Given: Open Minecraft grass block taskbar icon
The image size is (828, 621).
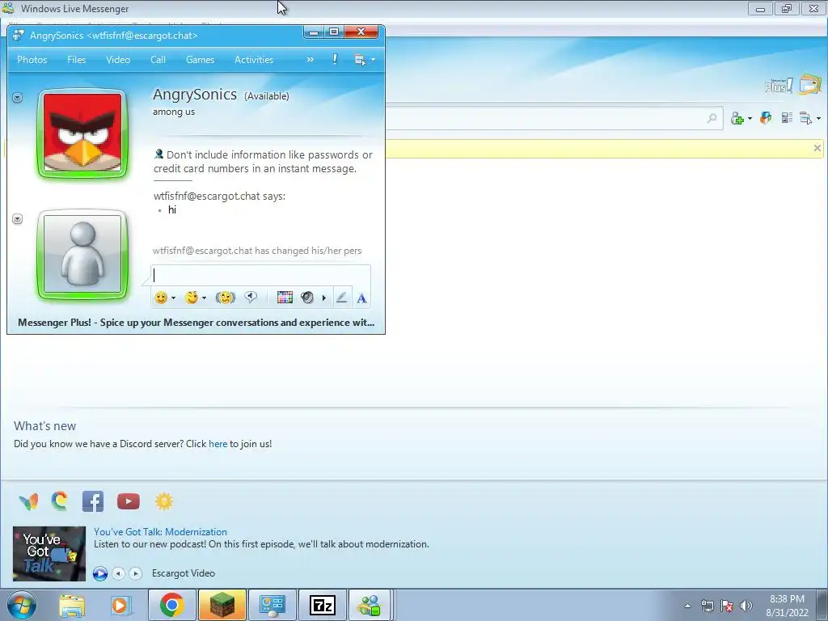Looking at the screenshot, I should pyautogui.click(x=222, y=605).
